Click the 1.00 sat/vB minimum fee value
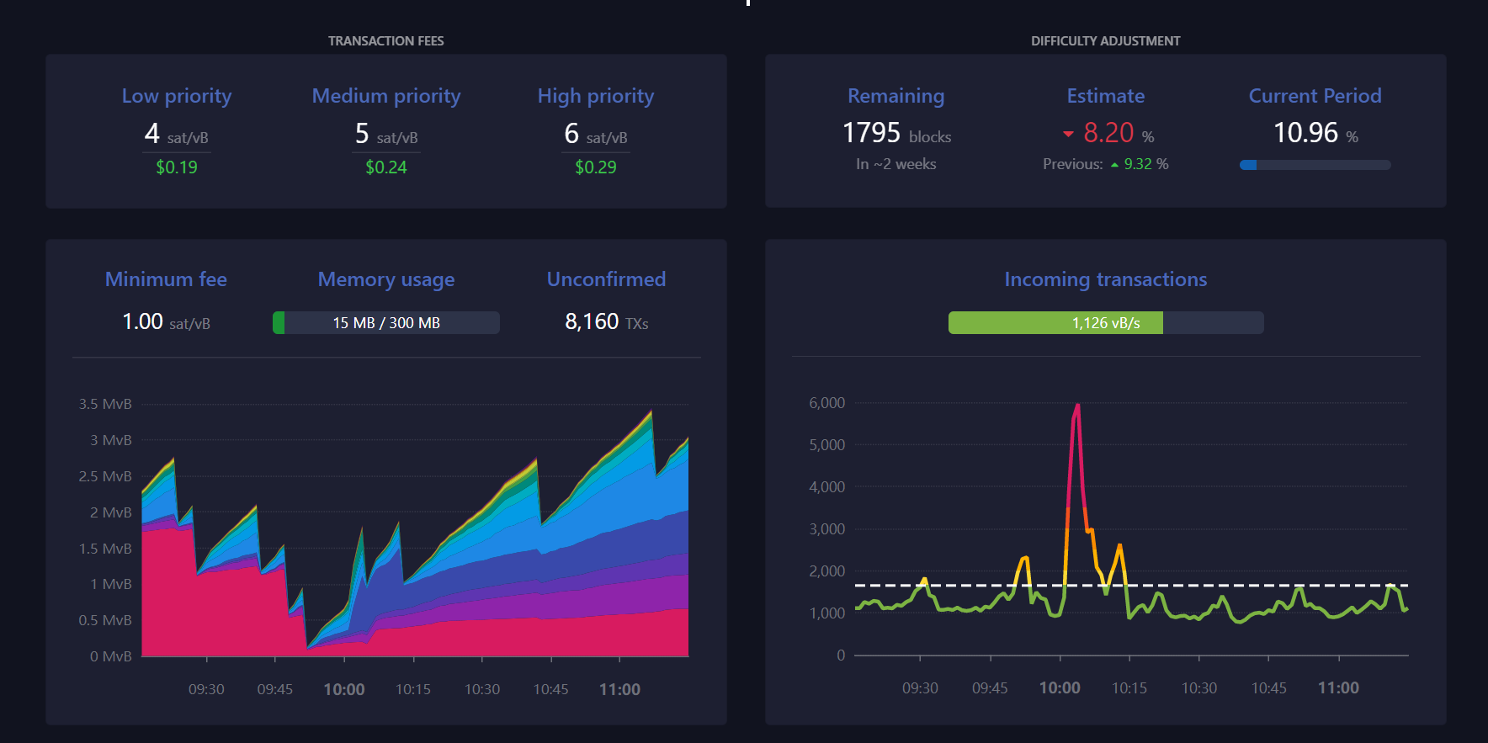The width and height of the screenshot is (1488, 743). [x=166, y=322]
